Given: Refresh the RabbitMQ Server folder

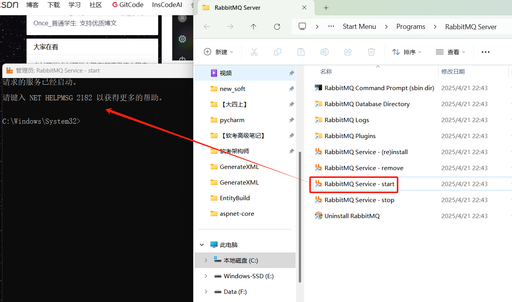Looking at the screenshot, I should (277, 27).
